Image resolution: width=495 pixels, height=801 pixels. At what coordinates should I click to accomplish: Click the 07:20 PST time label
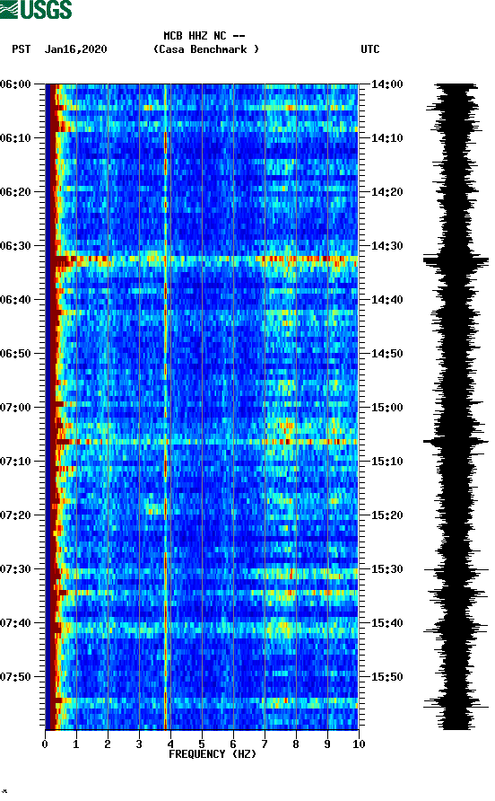pyautogui.click(x=15, y=515)
